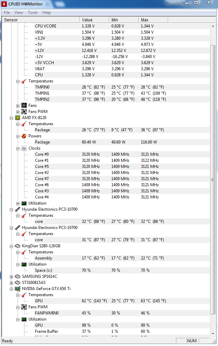Collapse the KingDian S280-120GB node
Screen dimensions: 218x346
click(x=11, y=246)
